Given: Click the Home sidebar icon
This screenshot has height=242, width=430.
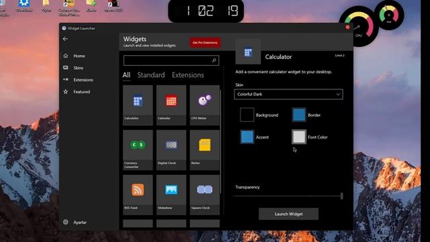Looking at the screenshot, I should click(66, 56).
